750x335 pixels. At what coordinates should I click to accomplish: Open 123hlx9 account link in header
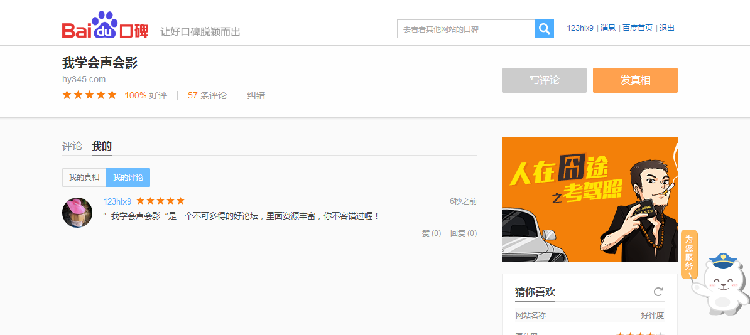tap(580, 28)
